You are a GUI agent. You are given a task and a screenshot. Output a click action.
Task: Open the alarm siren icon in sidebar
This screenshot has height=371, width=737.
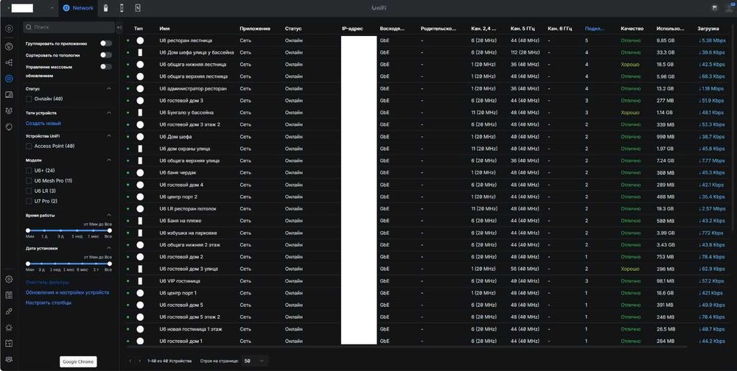click(8, 328)
